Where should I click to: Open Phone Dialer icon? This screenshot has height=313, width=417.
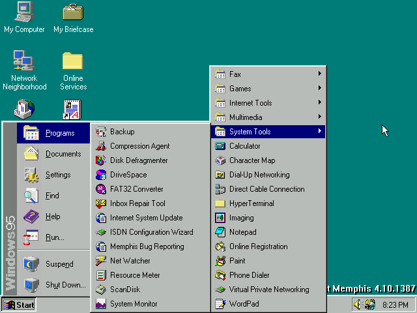220,275
